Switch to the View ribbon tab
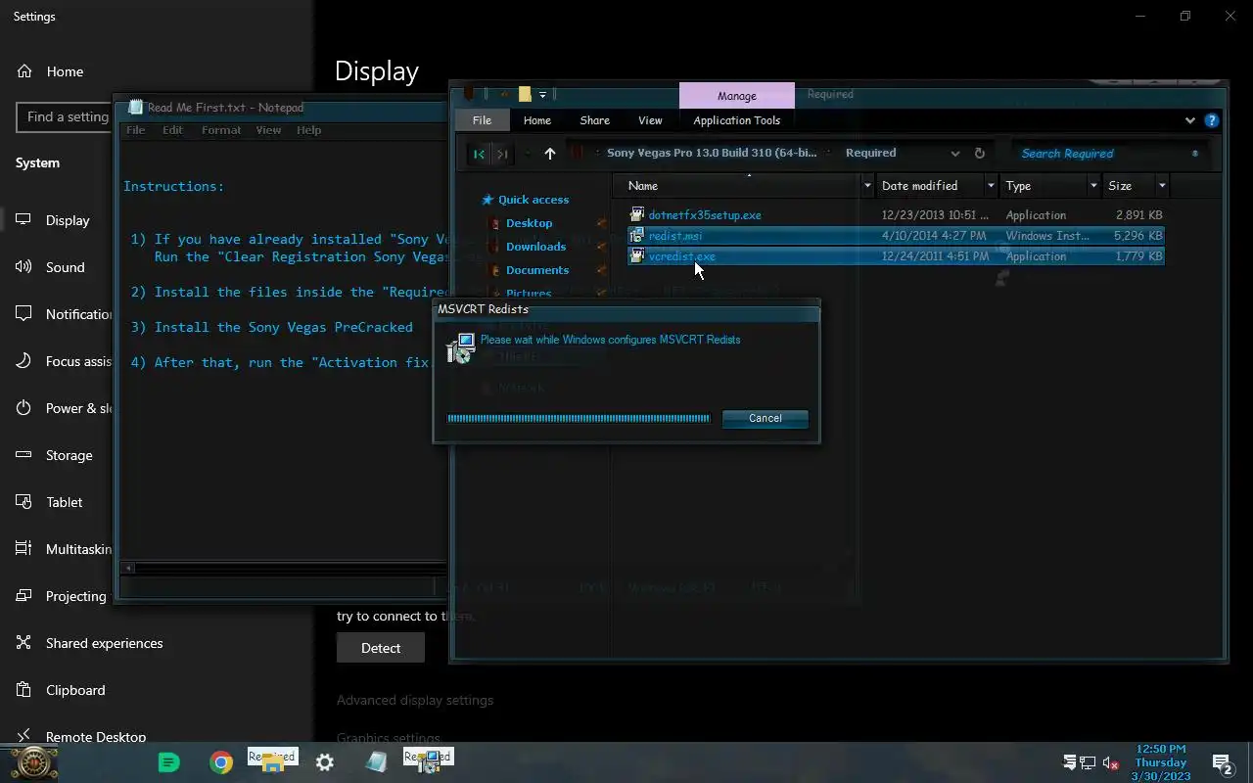 coord(650,120)
